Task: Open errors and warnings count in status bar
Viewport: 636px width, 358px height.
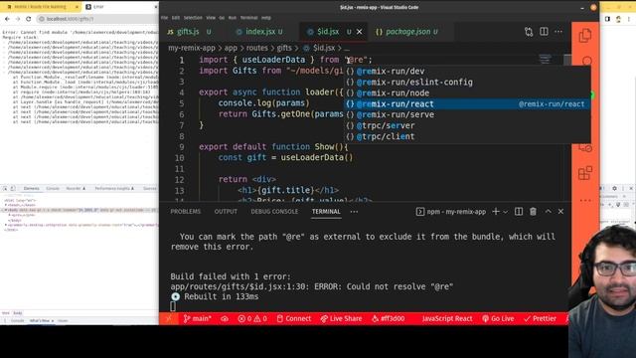Action: (x=252, y=318)
